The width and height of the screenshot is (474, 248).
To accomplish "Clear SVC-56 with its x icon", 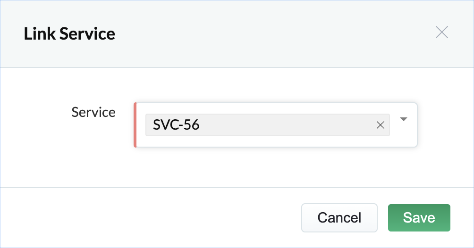I will point(380,125).
